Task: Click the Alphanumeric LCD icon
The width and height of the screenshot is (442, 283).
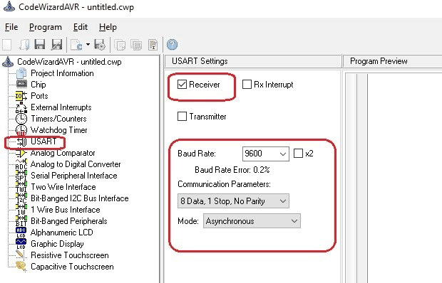Action: [x=21, y=233]
